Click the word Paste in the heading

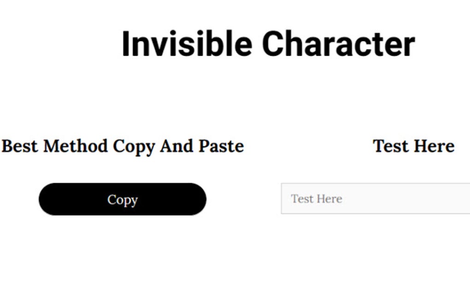pyautogui.click(x=221, y=146)
